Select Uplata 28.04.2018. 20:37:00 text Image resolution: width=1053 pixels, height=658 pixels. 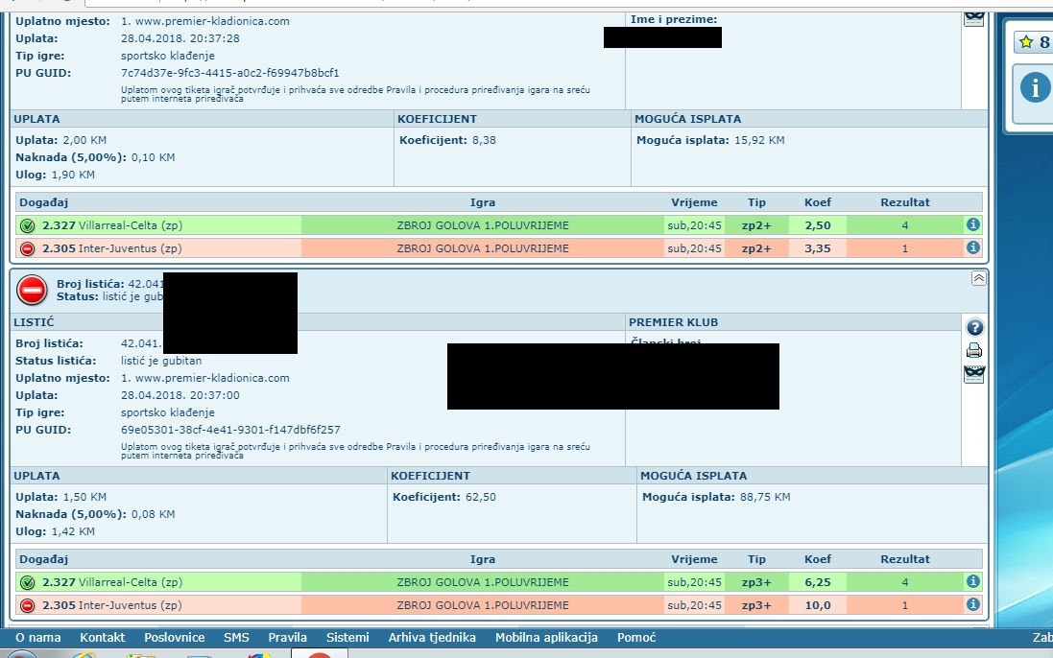point(179,395)
